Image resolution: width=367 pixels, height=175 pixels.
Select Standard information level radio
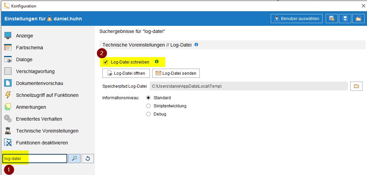tap(148, 98)
